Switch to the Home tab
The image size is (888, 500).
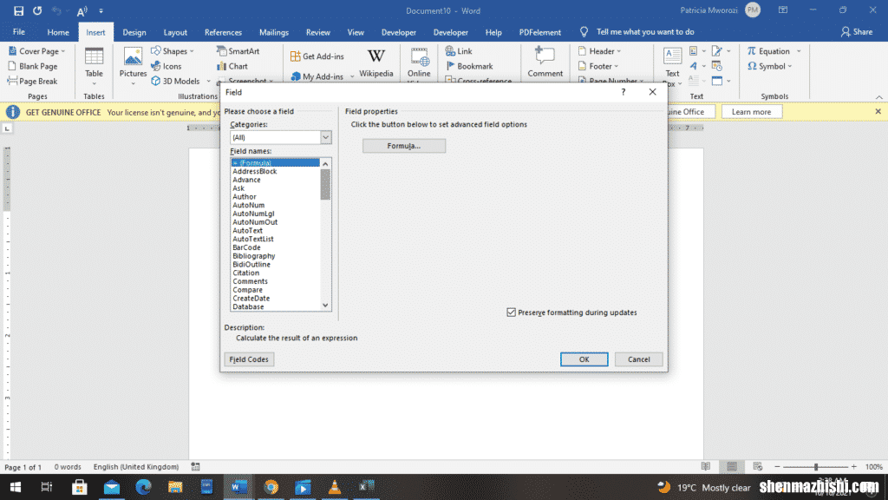pos(58,32)
